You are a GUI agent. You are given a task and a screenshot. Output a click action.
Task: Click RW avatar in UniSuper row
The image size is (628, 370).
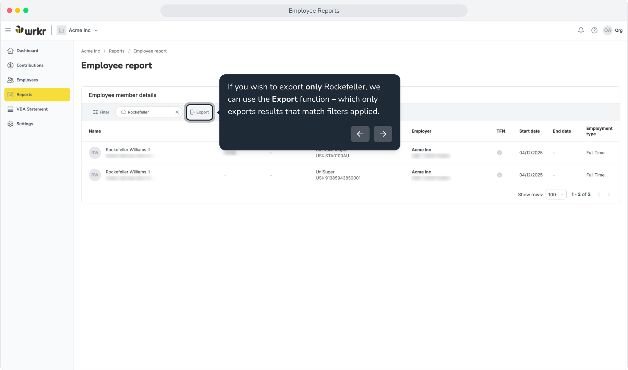tap(95, 175)
